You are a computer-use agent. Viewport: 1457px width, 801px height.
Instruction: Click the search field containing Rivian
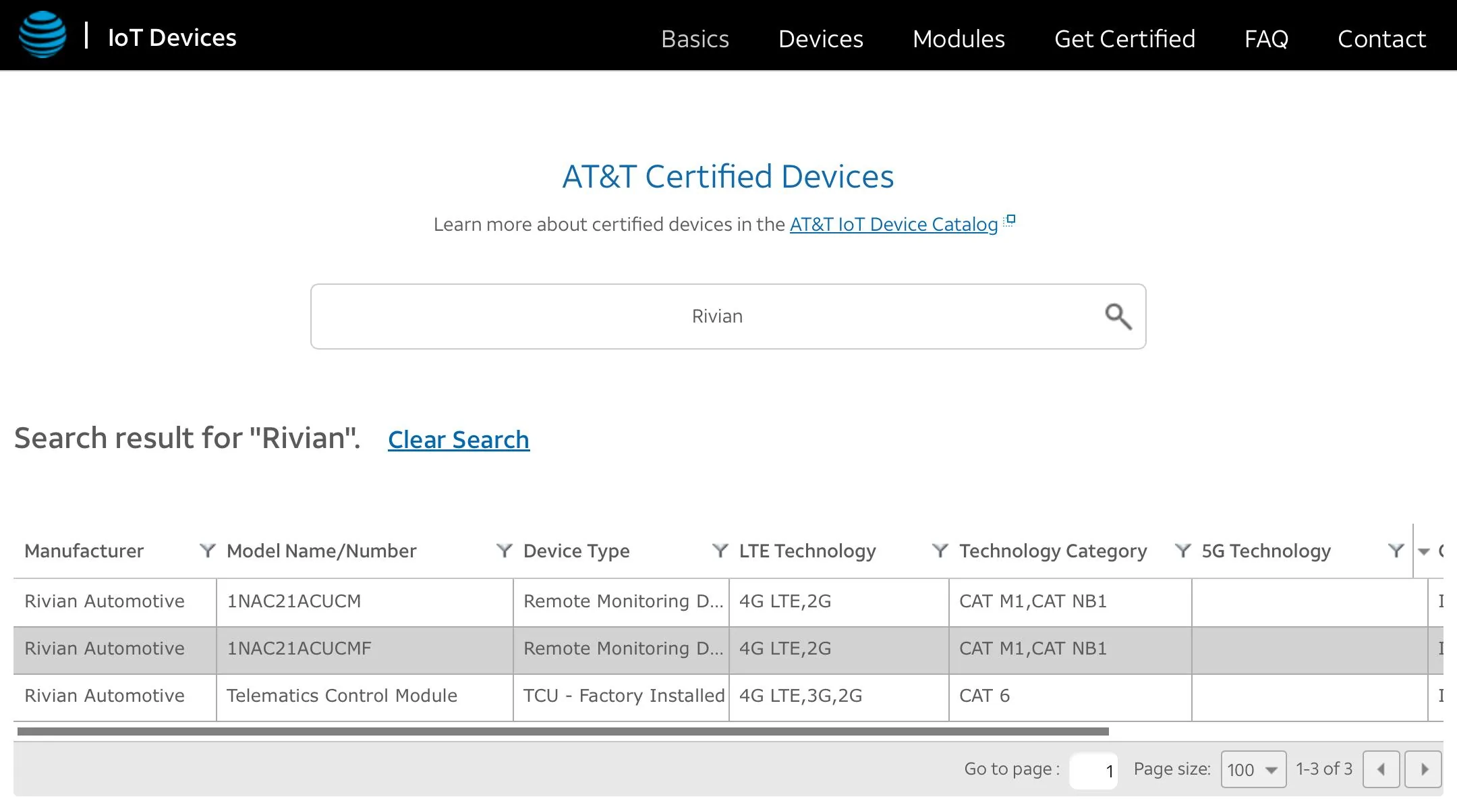728,316
